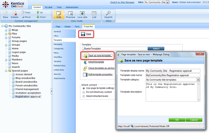Viewport: 209px width, 133px height.
Task: Click the Registration approval page icon
Action: coord(13,97)
